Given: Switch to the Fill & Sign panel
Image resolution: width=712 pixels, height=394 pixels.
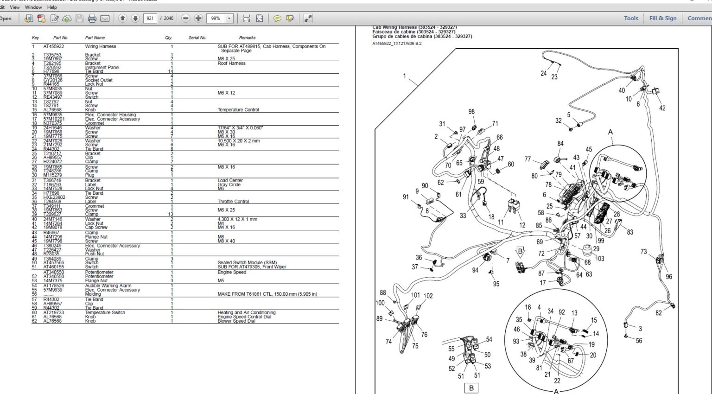Looking at the screenshot, I should click(663, 18).
